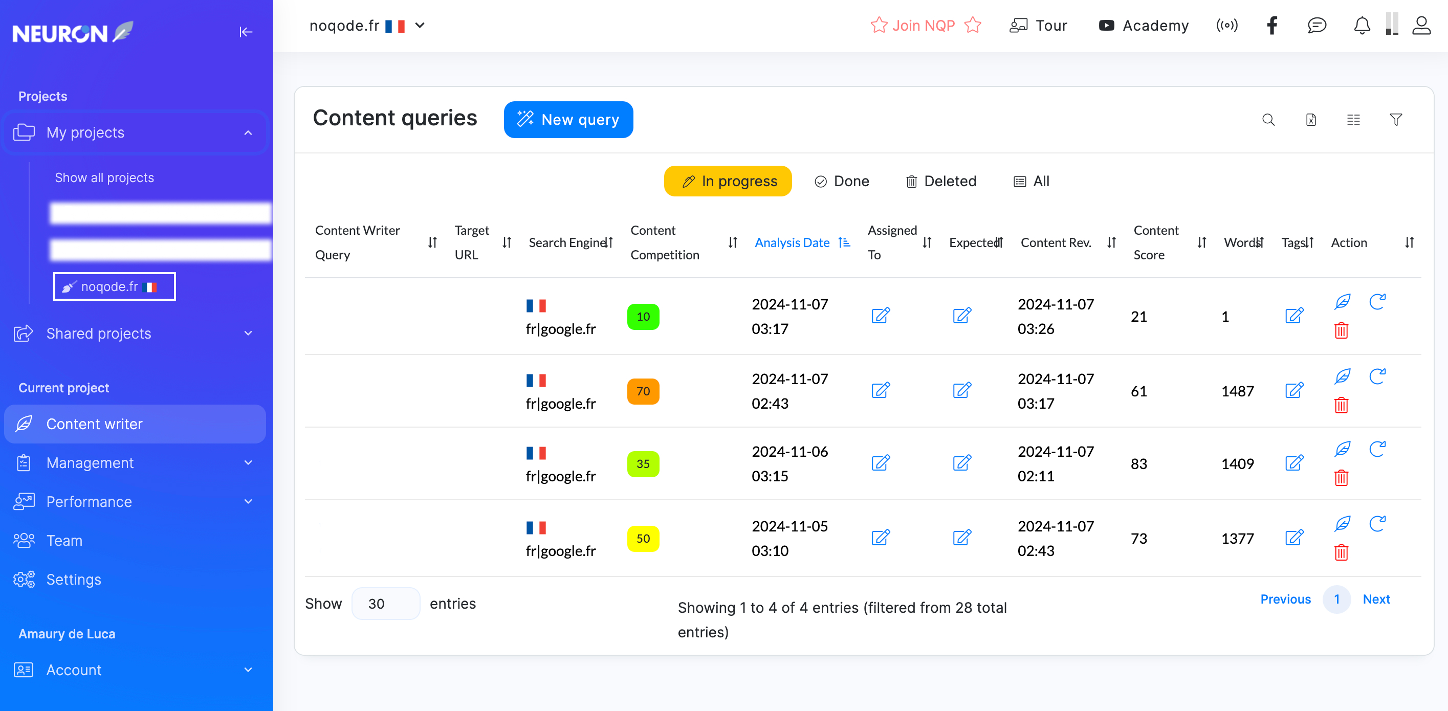Viewport: 1448px width, 711px height.
Task: Switch to the All tab above the table
Action: (1032, 181)
